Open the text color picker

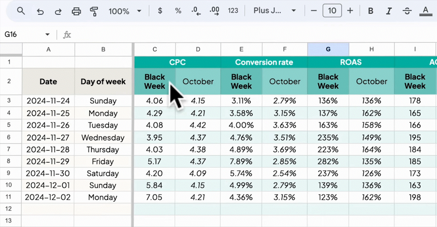pyautogui.click(x=425, y=11)
